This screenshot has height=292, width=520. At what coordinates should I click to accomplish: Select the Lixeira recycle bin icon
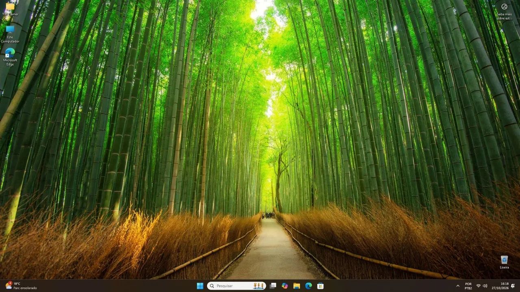(x=504, y=262)
